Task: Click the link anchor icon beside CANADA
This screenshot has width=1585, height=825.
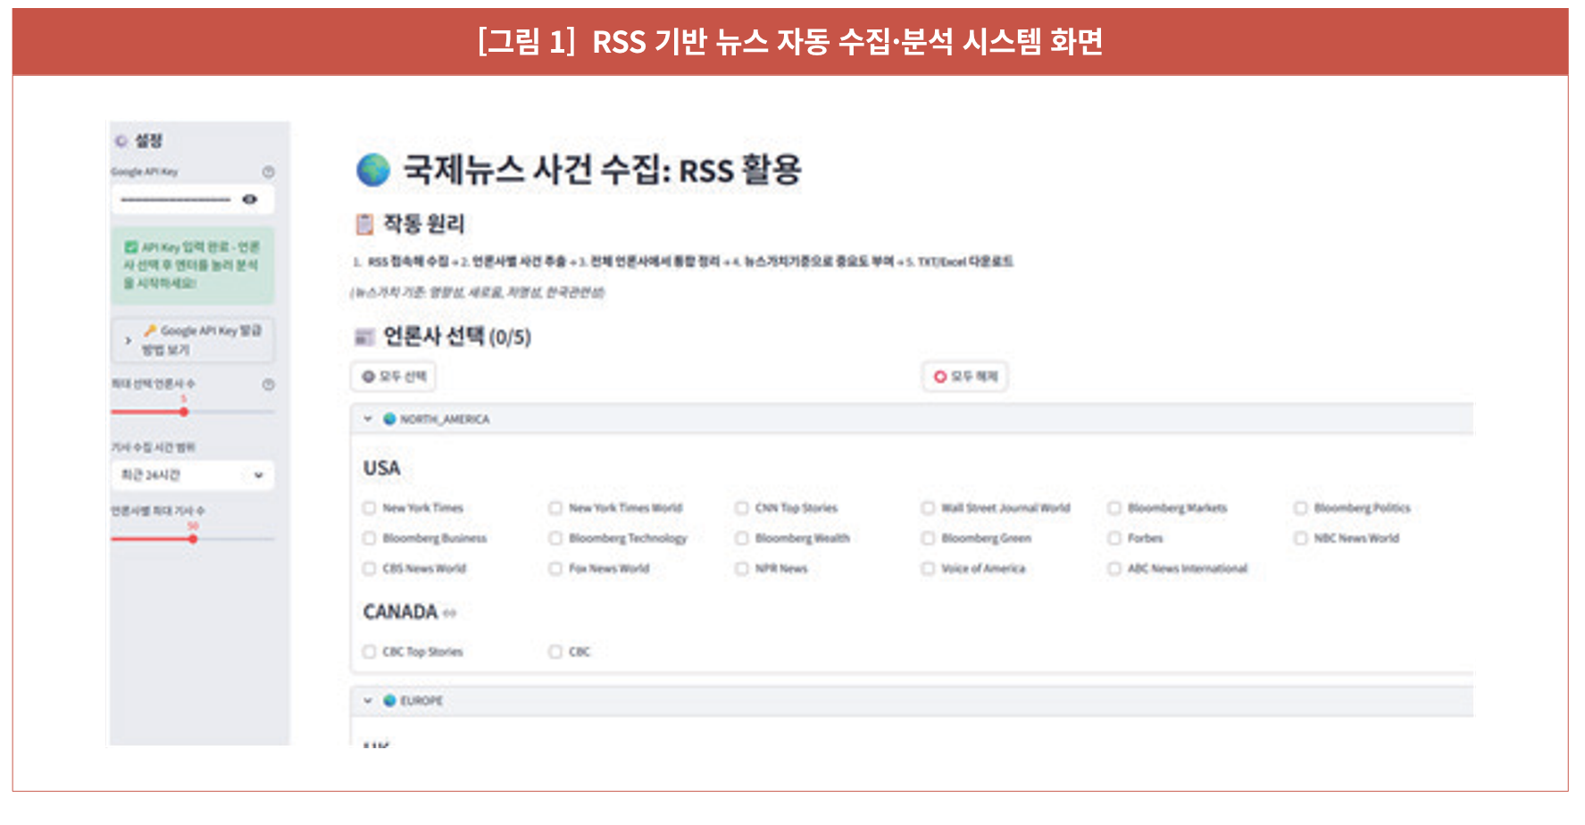Action: (449, 613)
